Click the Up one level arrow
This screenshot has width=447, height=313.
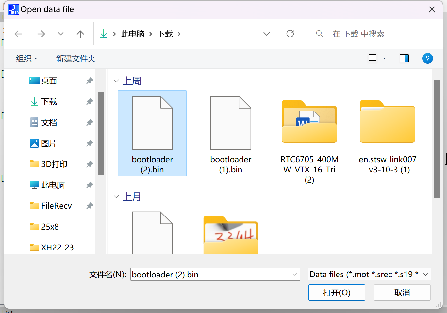pos(80,34)
